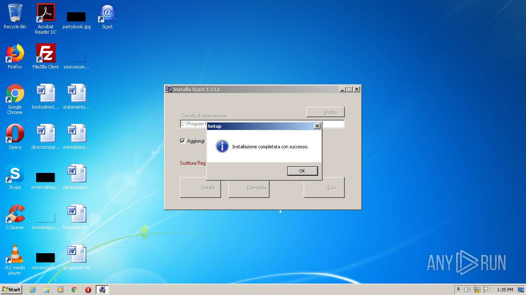
Task: Click the clock showing 1:35 PM
Action: pos(505,290)
